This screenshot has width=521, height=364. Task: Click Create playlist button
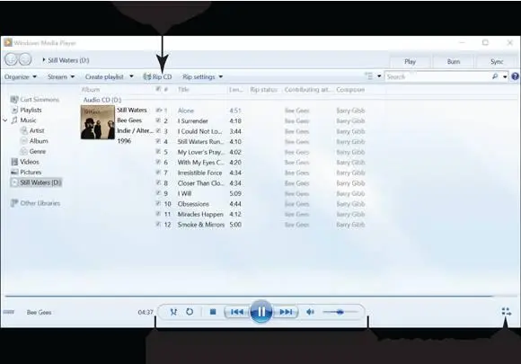pos(104,76)
